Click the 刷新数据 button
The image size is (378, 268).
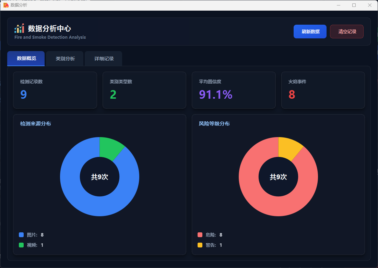pos(310,32)
